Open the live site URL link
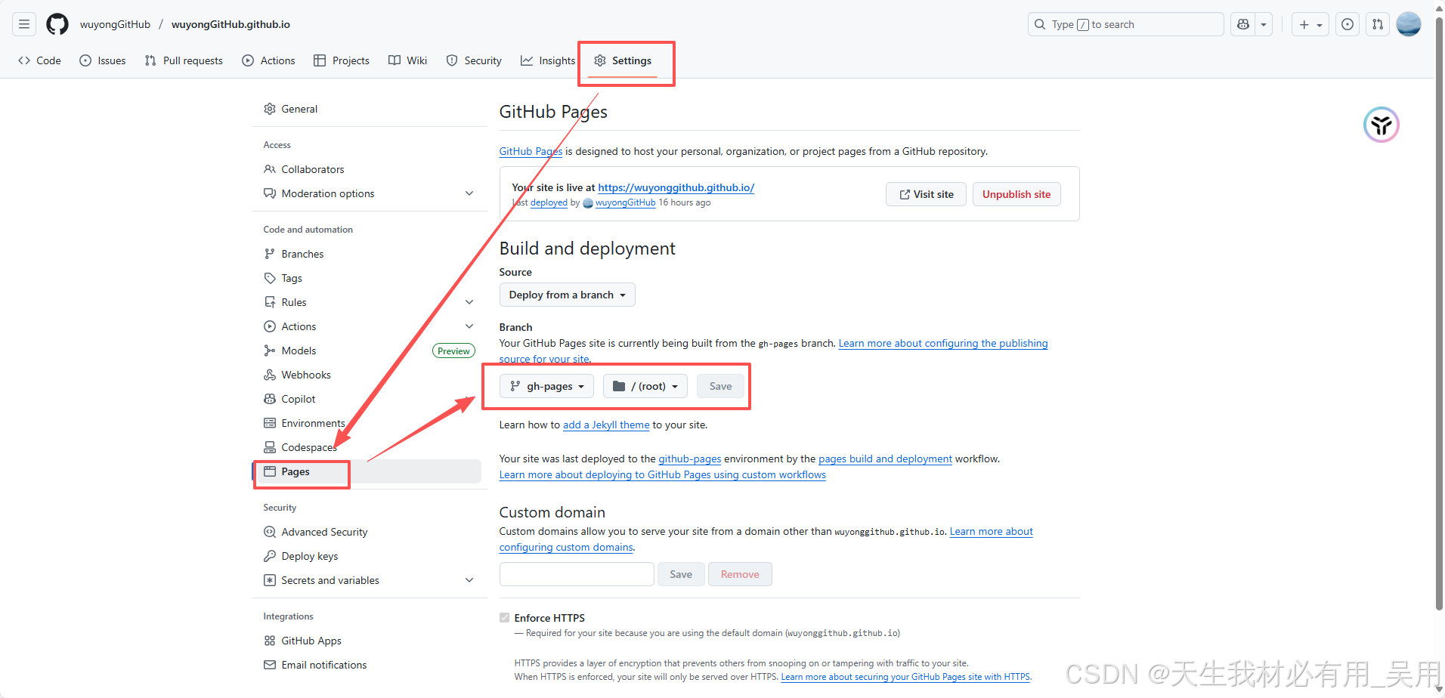 [x=676, y=187]
